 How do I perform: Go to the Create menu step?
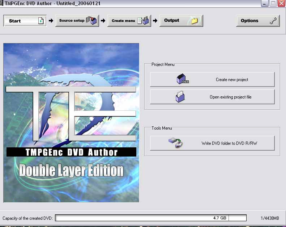(x=129, y=21)
